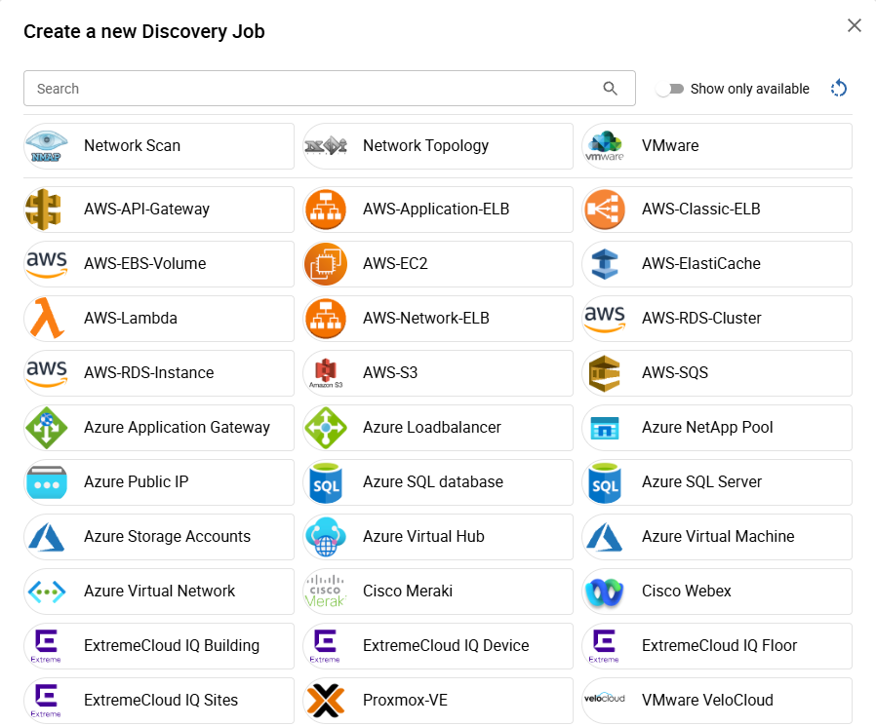The width and height of the screenshot is (876, 726).
Task: Click the Azure Virtual Network icon
Action: click(47, 592)
